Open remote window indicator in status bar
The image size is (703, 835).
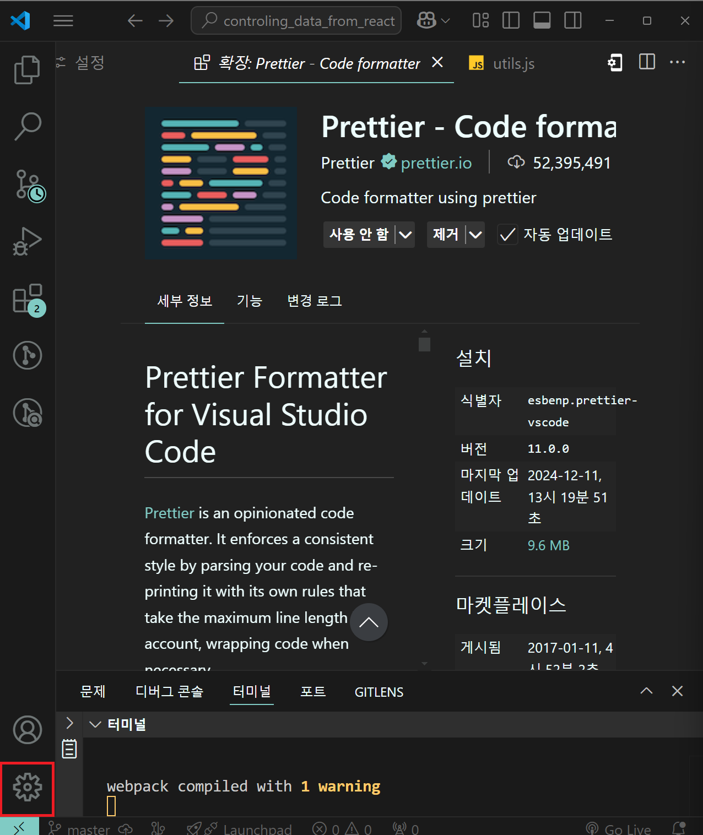point(19,827)
